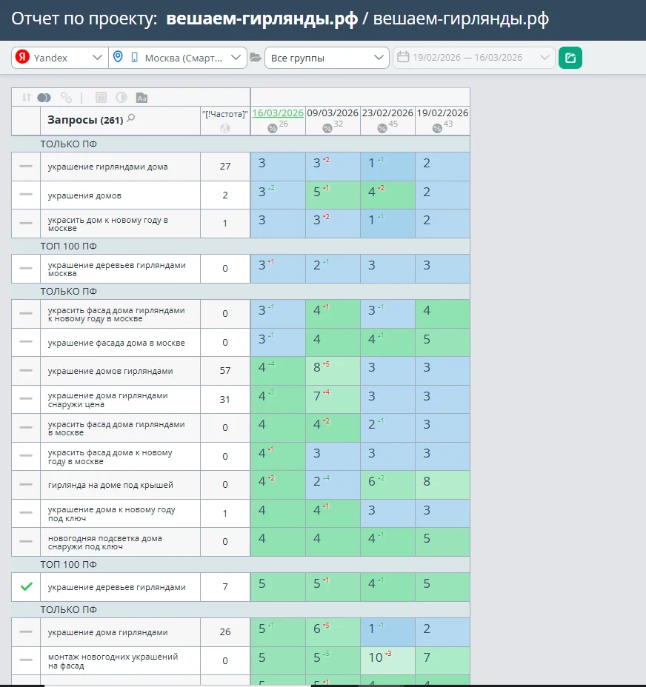Click the search magnifier next to Запросы
The width and height of the screenshot is (646, 687).
[x=131, y=118]
